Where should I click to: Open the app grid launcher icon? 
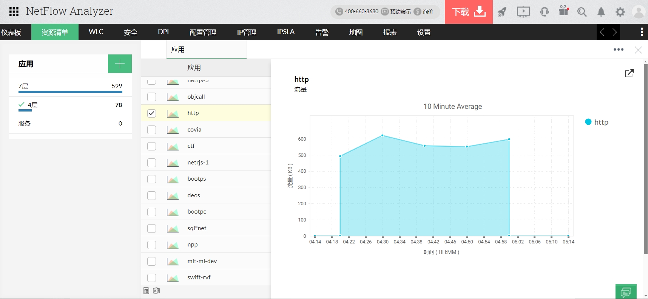coord(14,12)
